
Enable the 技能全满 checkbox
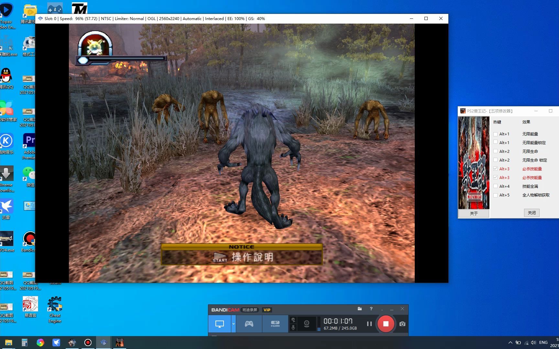(495, 186)
